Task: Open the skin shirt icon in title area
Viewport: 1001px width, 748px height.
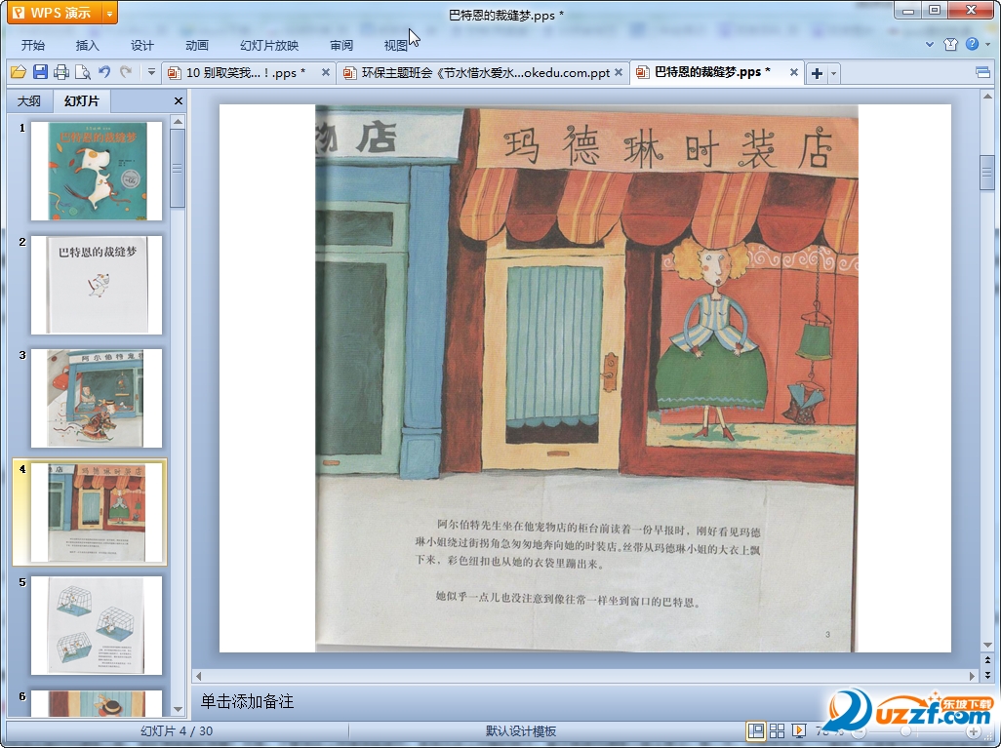Action: pos(950,44)
